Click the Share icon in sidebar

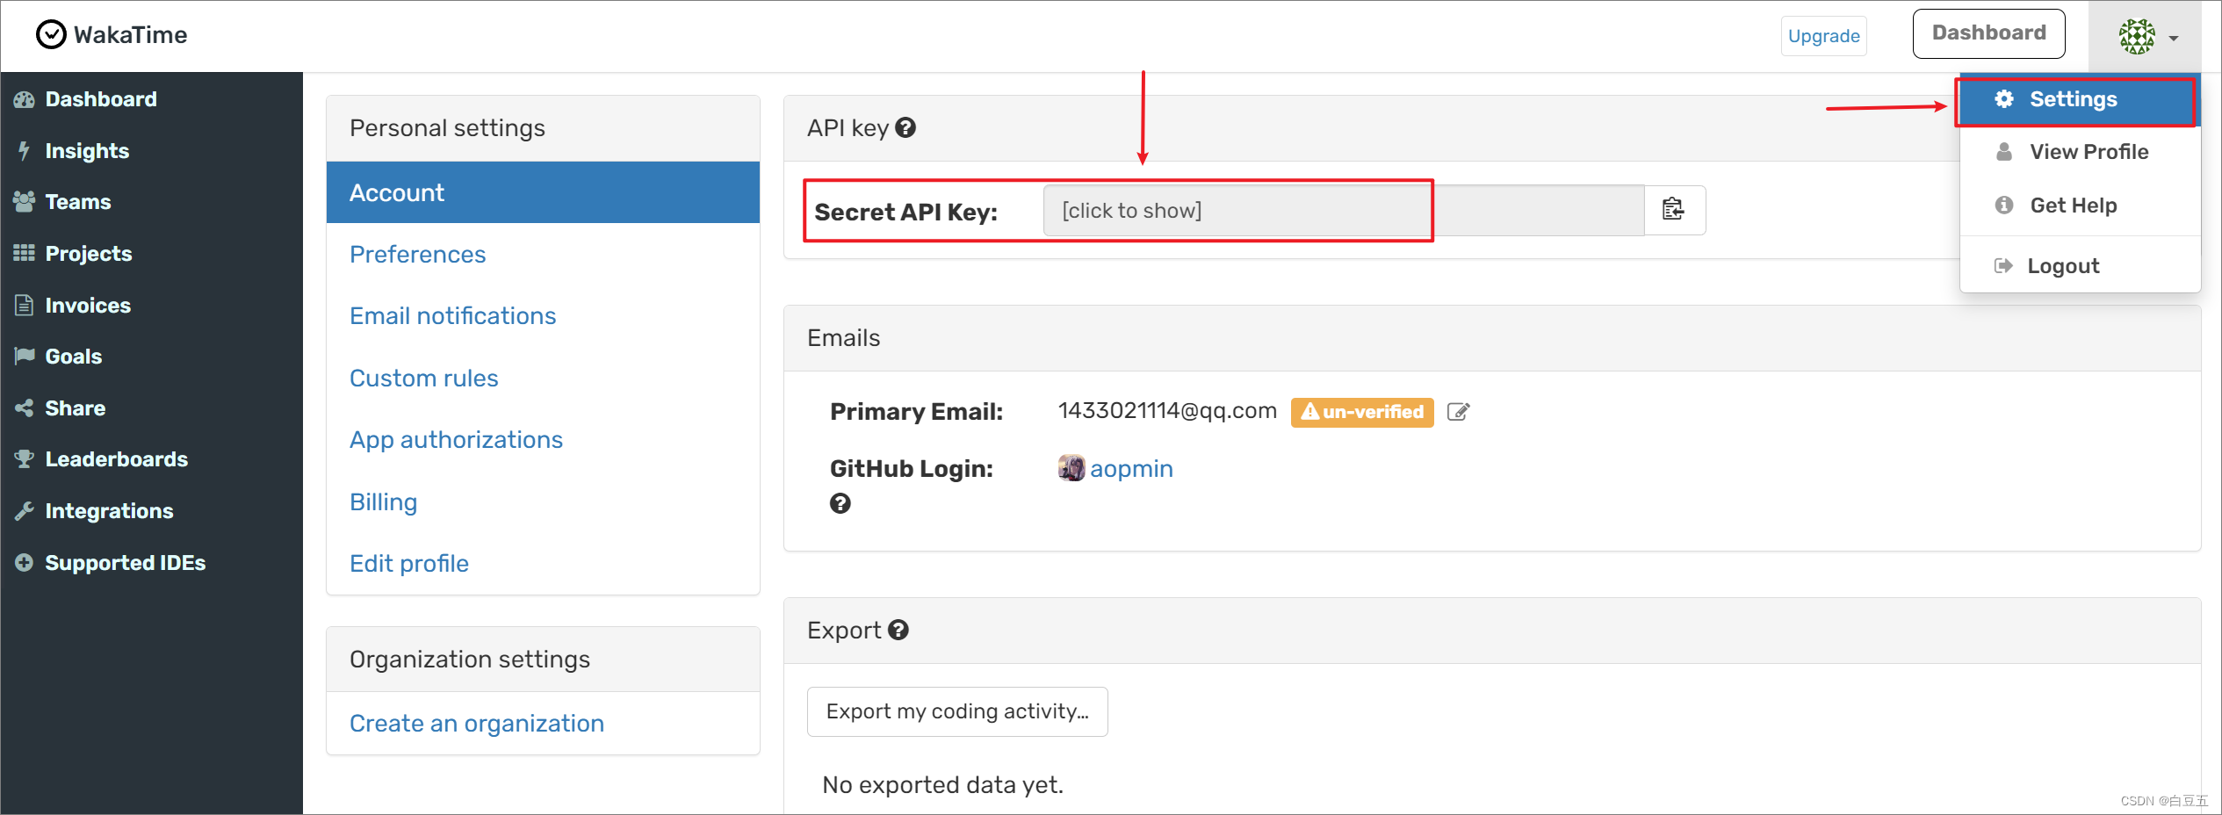coord(24,408)
